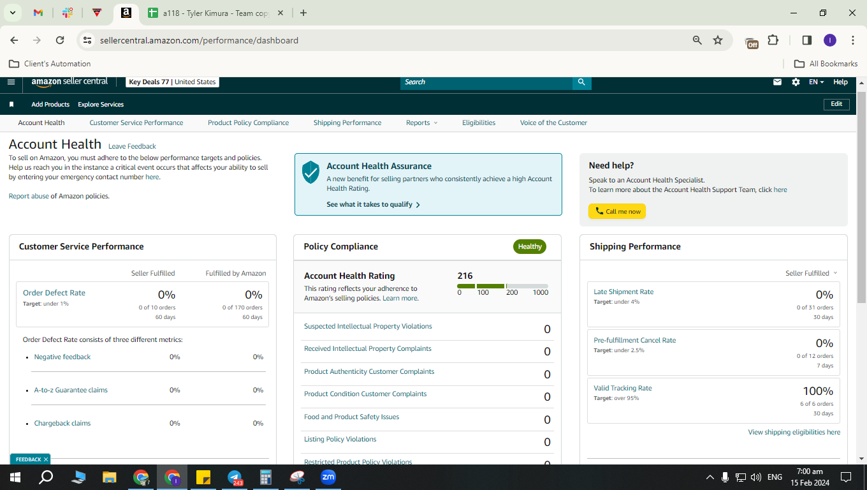
Task: Open the EN language dropdown
Action: (817, 82)
